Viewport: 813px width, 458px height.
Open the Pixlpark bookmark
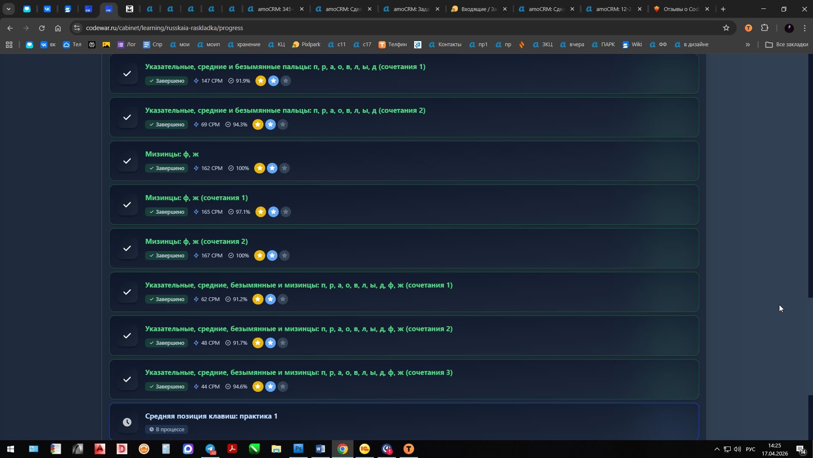coord(306,45)
